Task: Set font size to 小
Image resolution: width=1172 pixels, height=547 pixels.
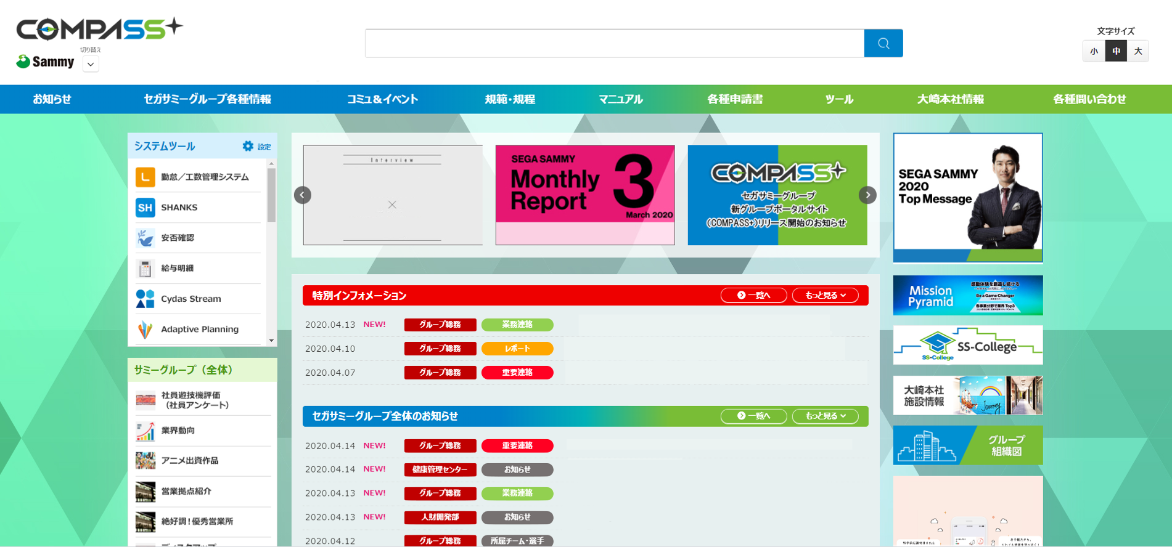Action: click(x=1094, y=51)
